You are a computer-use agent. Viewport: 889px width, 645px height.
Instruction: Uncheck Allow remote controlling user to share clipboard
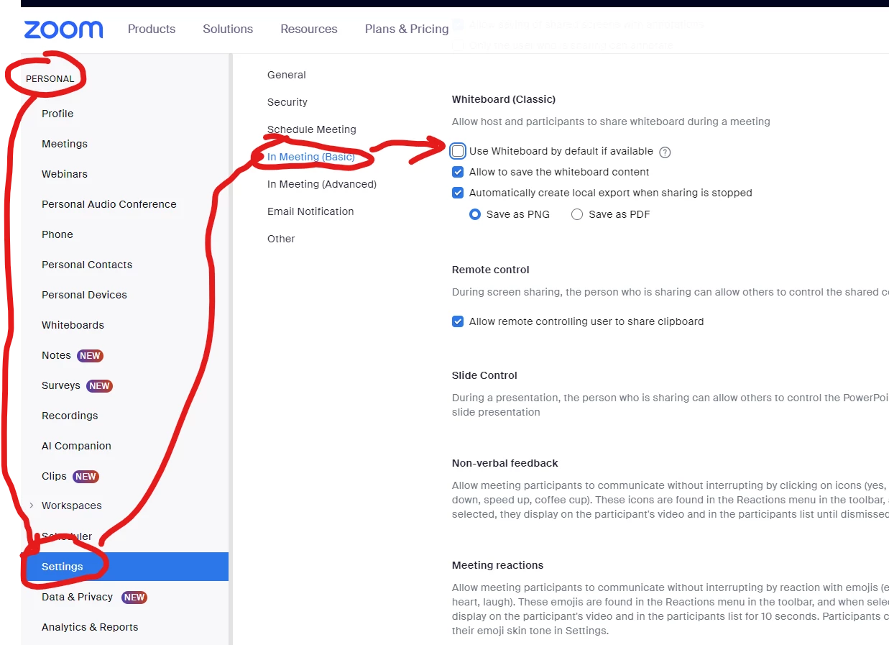[x=458, y=321]
